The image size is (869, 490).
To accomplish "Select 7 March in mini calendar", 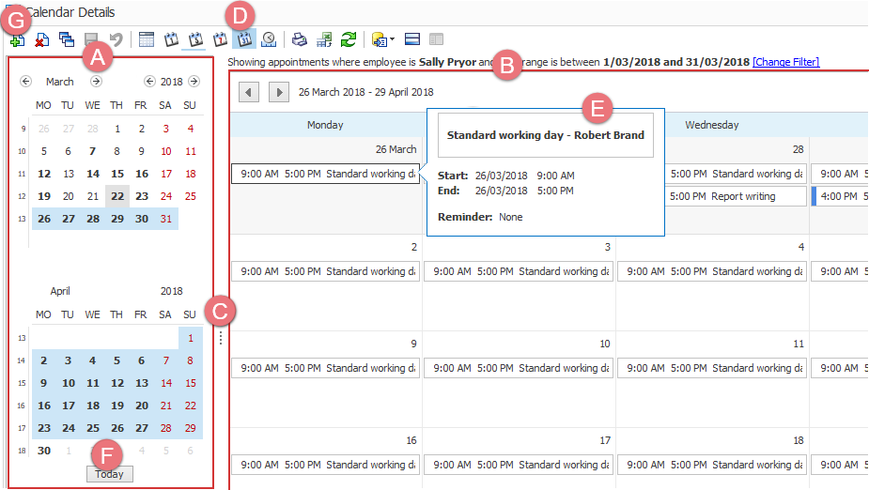I will (x=93, y=151).
